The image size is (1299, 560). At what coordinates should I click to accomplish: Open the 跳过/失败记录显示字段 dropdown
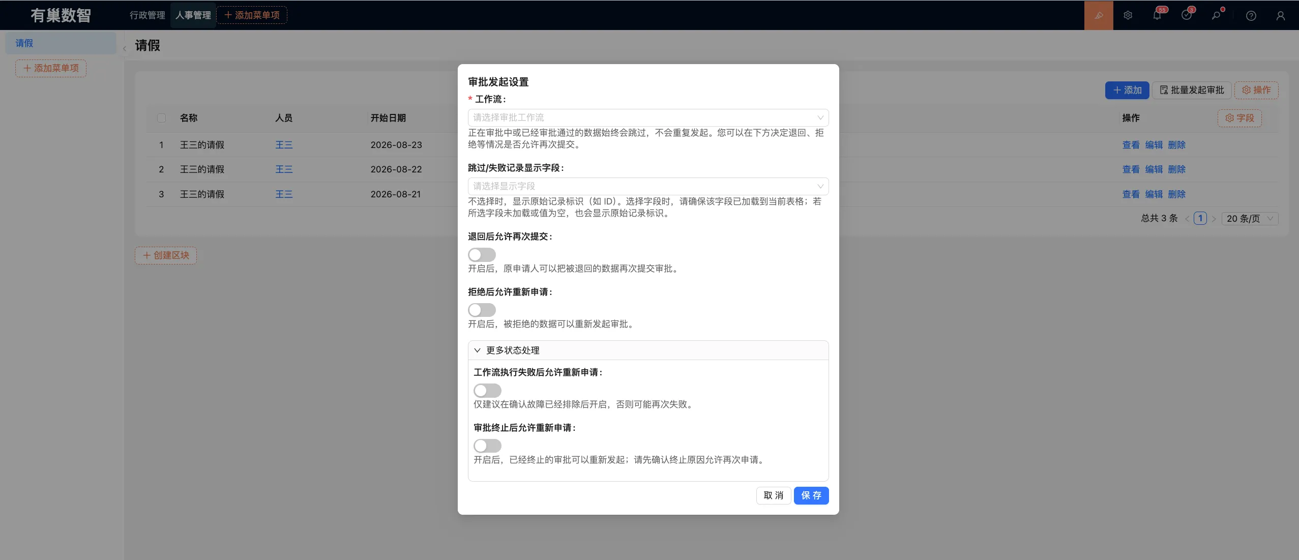648,186
